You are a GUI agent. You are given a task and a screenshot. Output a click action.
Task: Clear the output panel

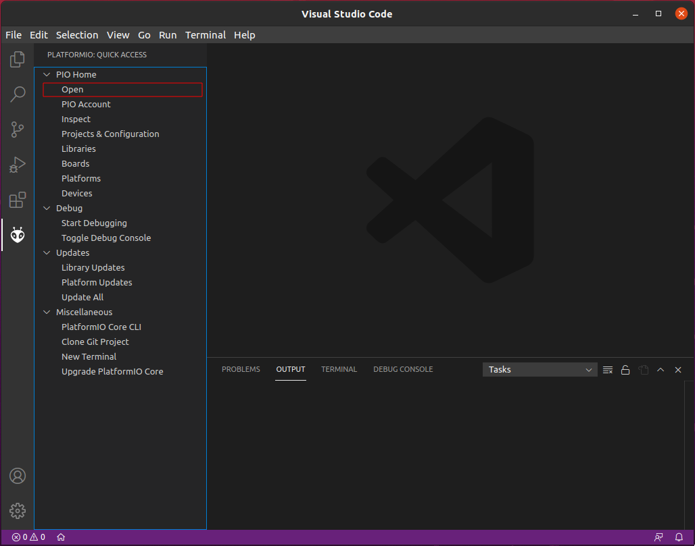(608, 369)
